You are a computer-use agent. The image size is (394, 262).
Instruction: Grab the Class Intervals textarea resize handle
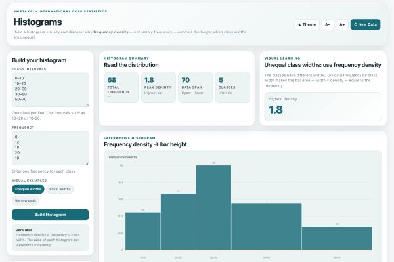coord(87,105)
